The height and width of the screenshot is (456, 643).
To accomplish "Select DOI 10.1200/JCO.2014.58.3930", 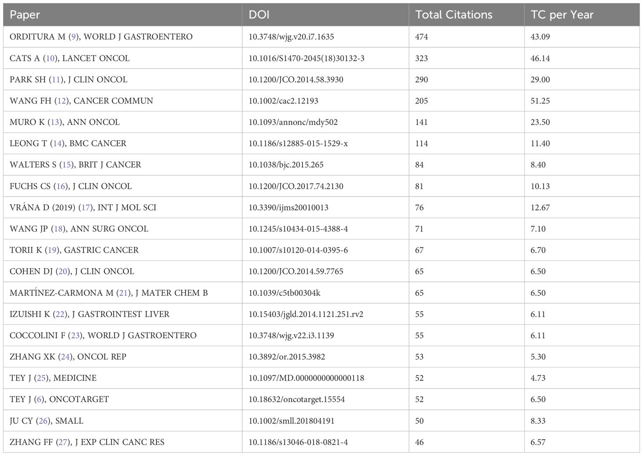I will tap(296, 79).
